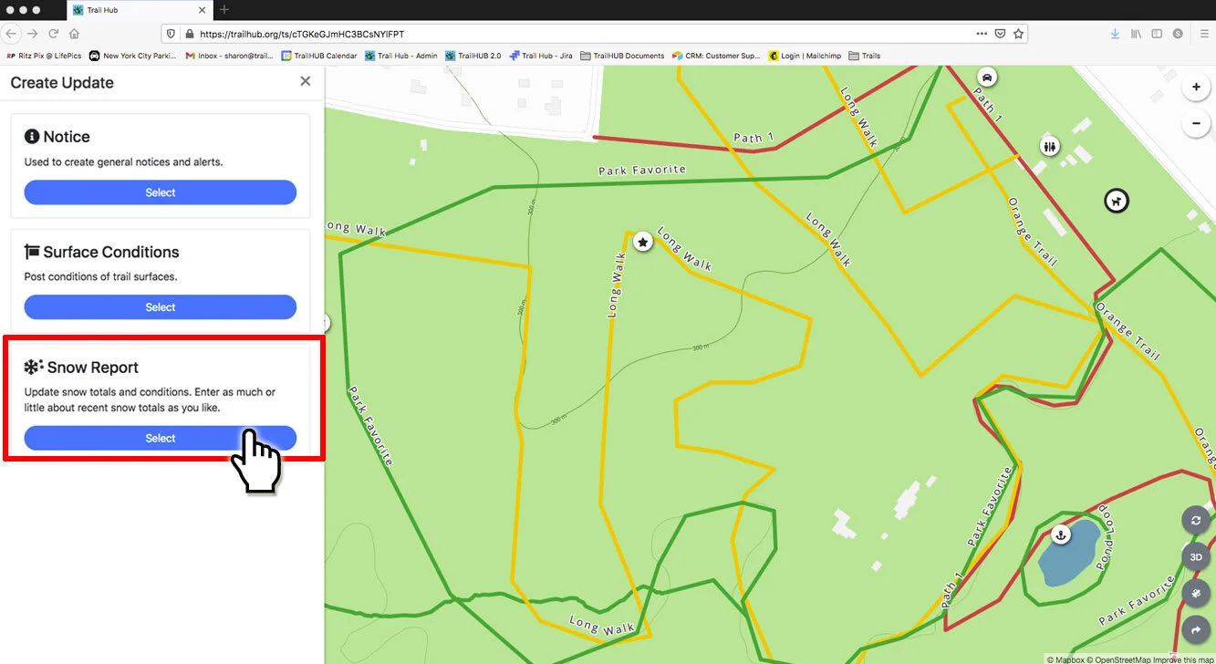Click the round map button below 3D

(1196, 593)
